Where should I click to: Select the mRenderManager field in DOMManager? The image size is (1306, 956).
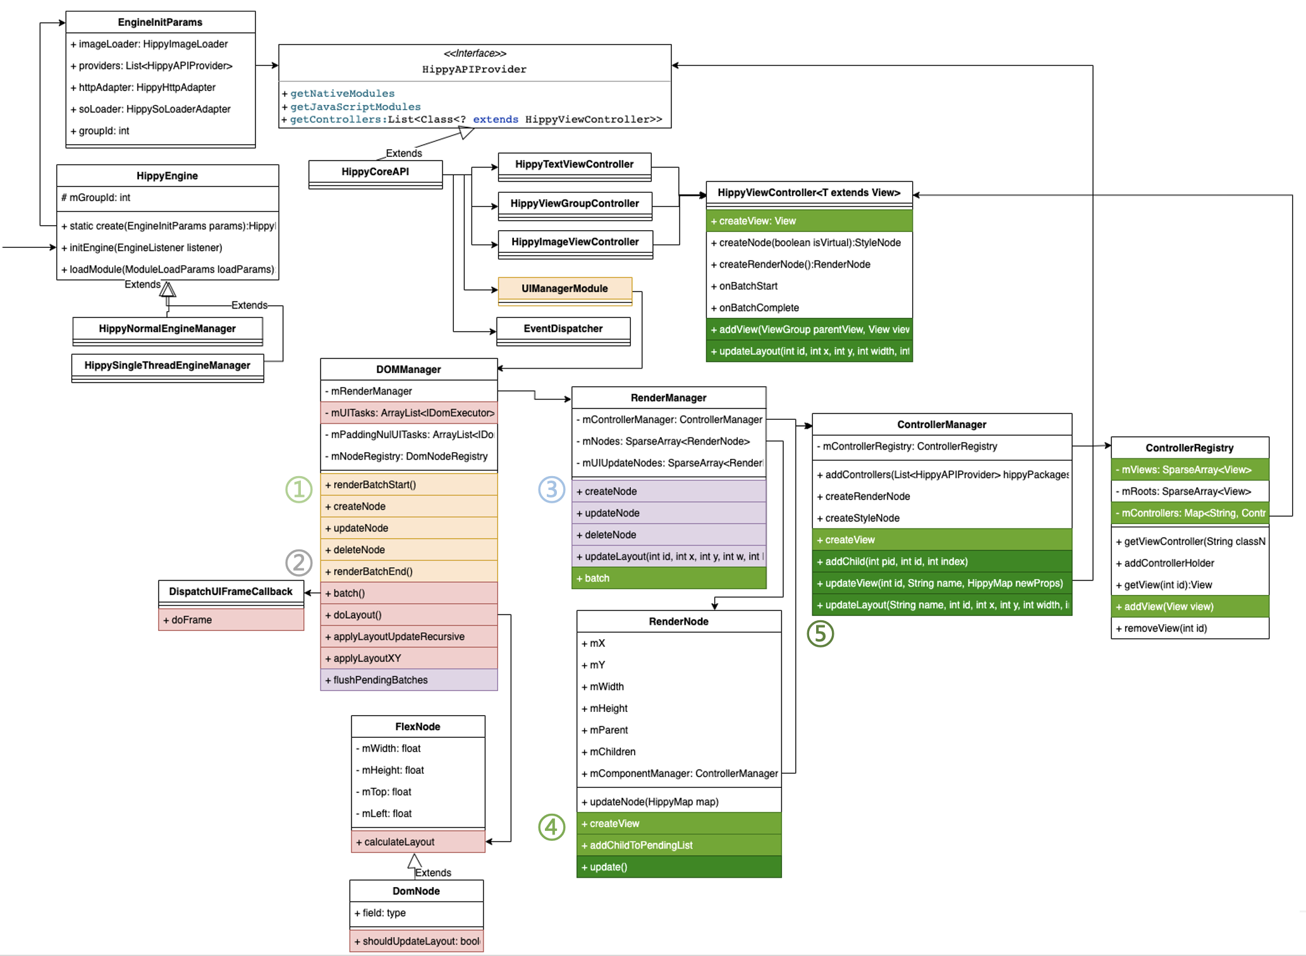click(409, 391)
